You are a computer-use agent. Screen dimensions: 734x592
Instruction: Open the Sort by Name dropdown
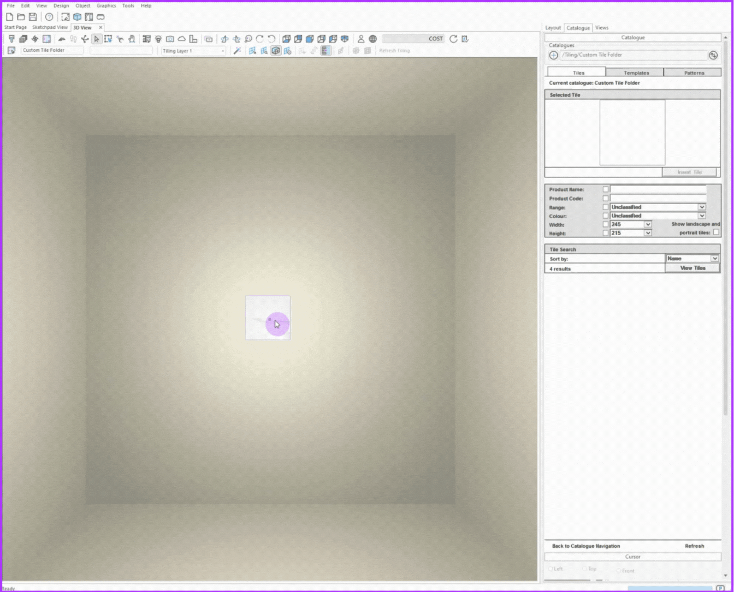coord(714,259)
